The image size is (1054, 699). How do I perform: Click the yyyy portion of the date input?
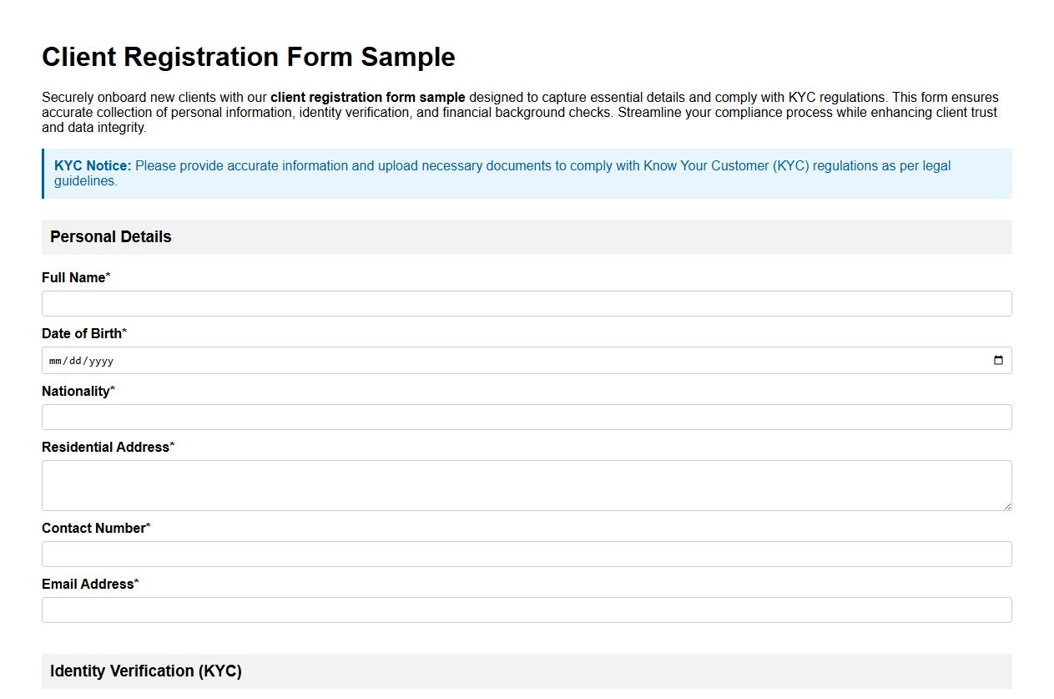(x=102, y=361)
